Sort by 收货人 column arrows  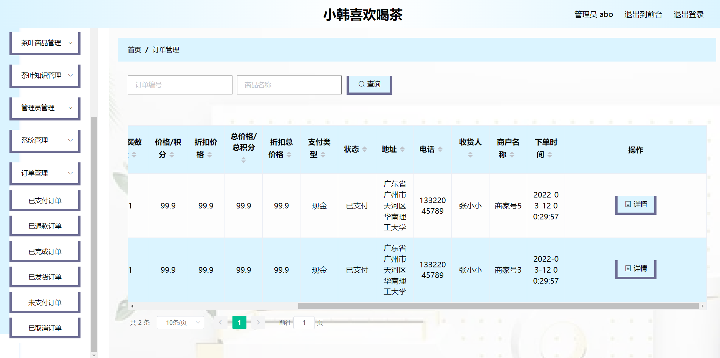(471, 155)
